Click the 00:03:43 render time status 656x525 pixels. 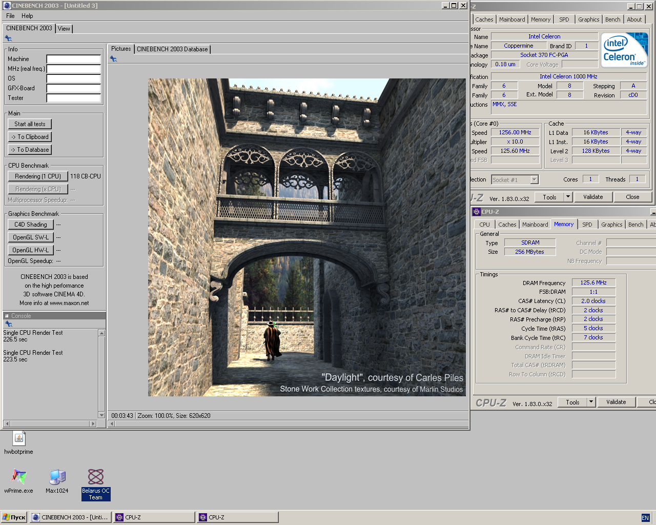[122, 416]
